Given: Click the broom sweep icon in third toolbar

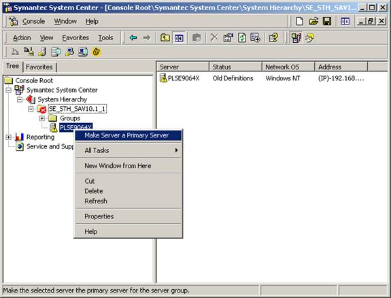Looking at the screenshot, I should pyautogui.click(x=29, y=52).
